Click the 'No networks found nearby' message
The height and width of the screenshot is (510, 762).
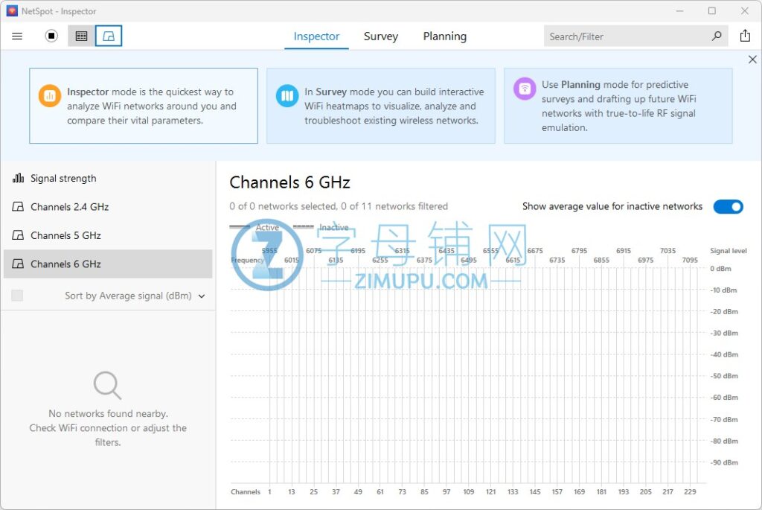108,428
